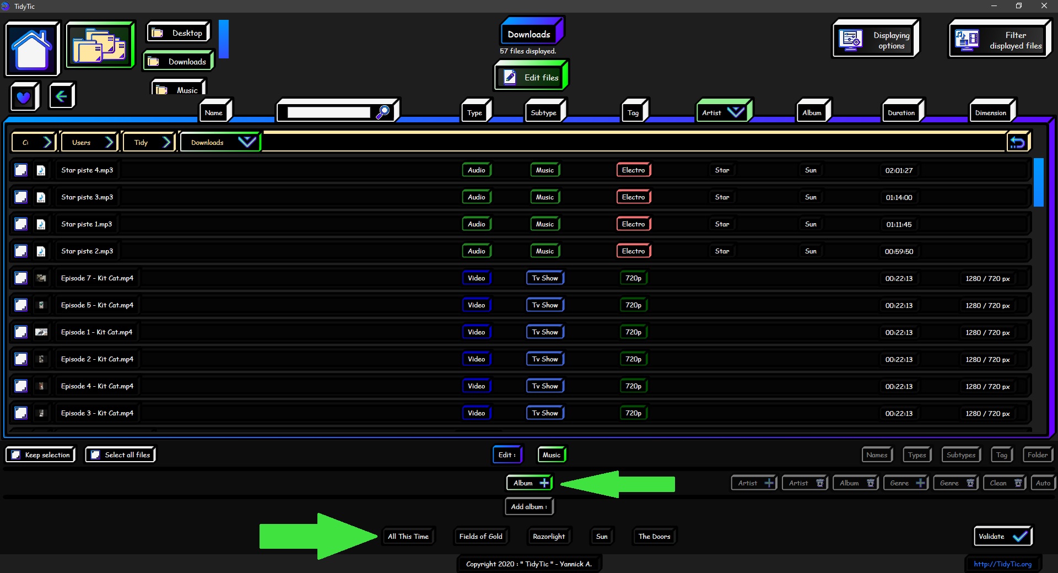Open Filter displayed files
The width and height of the screenshot is (1058, 573).
pos(1000,40)
